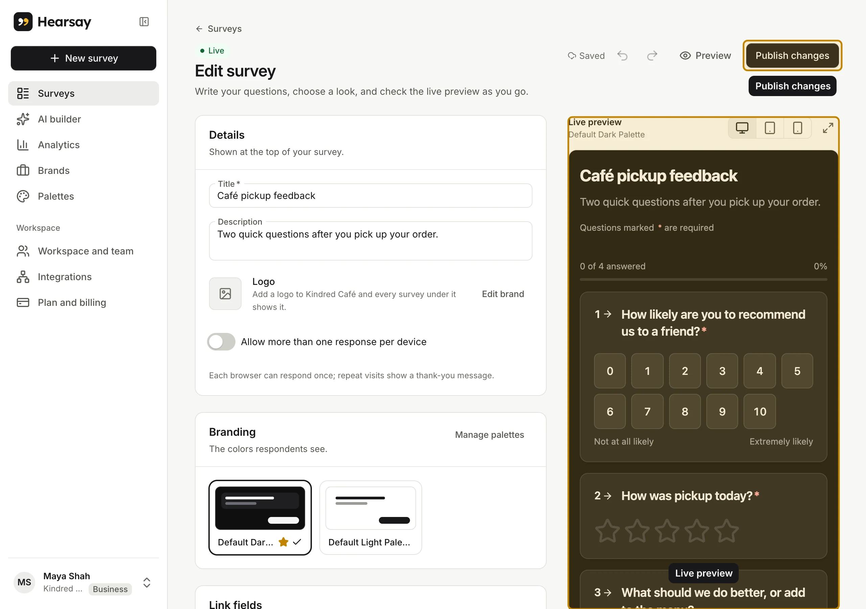Click the survey progress bar in preview
Viewport: 866px width, 609px height.
click(x=703, y=279)
